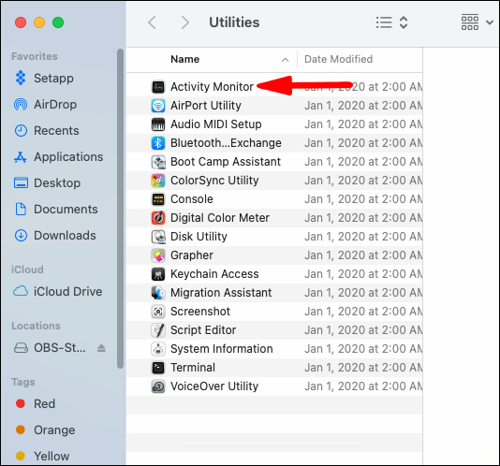This screenshot has width=500, height=466.
Task: Open the group-by grid dropdown
Action: (477, 22)
